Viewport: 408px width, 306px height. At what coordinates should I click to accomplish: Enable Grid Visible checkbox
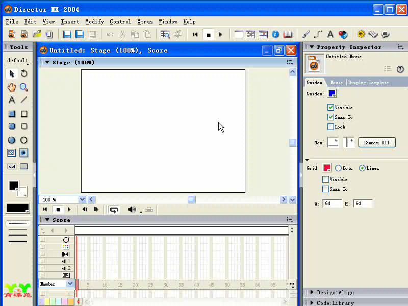click(x=325, y=180)
